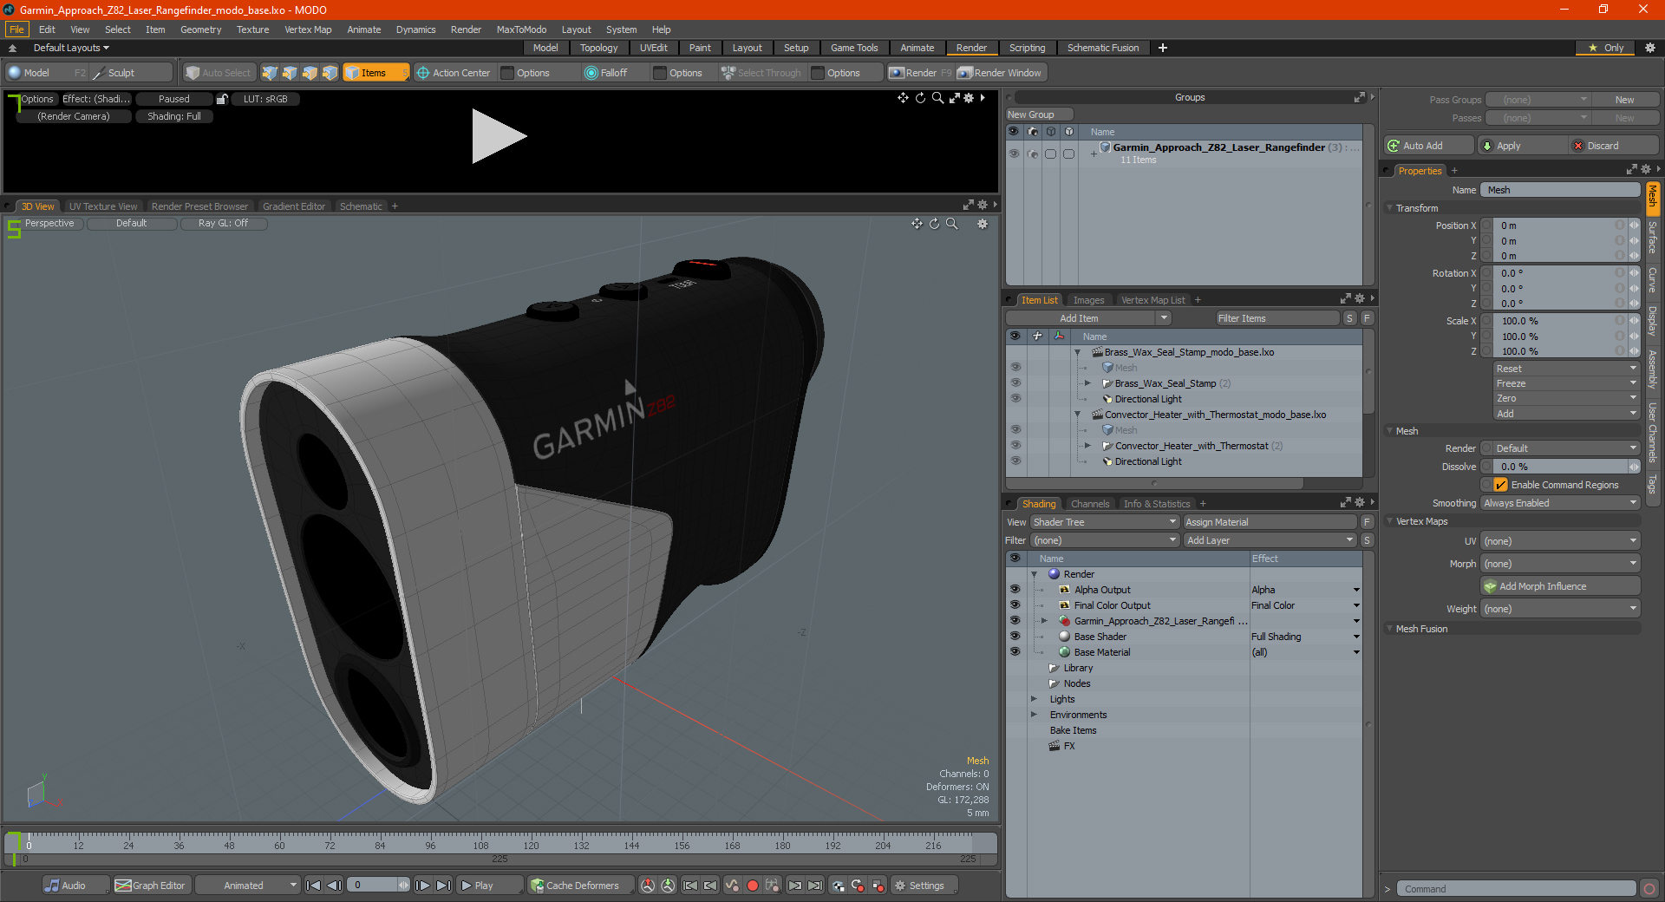
Task: Toggle Enable Command Regions checkbox
Action: pos(1501,485)
